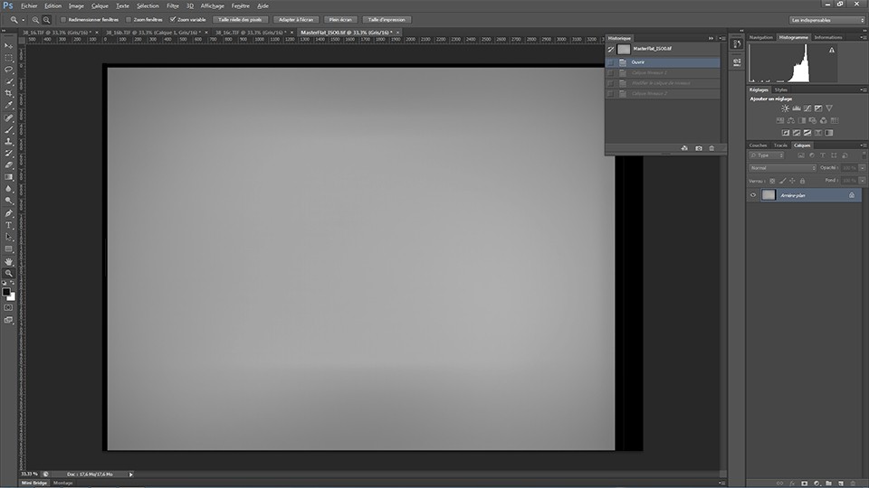Image resolution: width=869 pixels, height=488 pixels.
Task: Add Levels adjustment
Action: click(x=797, y=108)
